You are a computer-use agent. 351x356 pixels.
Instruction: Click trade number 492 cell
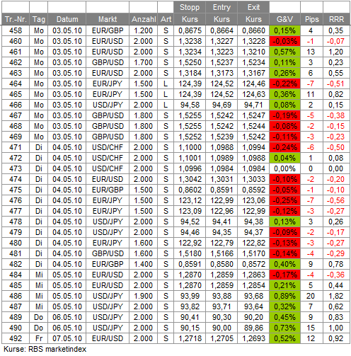(x=16, y=338)
